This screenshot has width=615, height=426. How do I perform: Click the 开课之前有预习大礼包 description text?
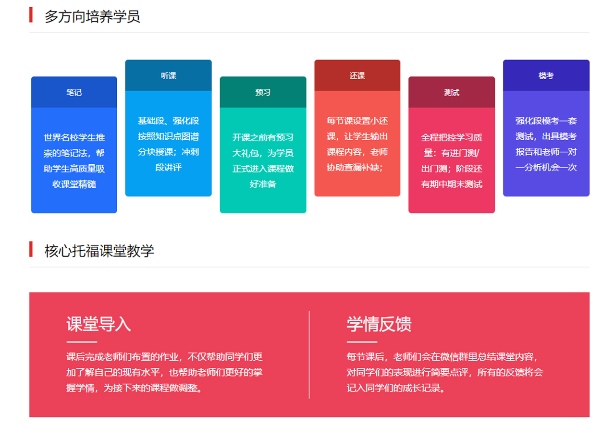tap(263, 161)
